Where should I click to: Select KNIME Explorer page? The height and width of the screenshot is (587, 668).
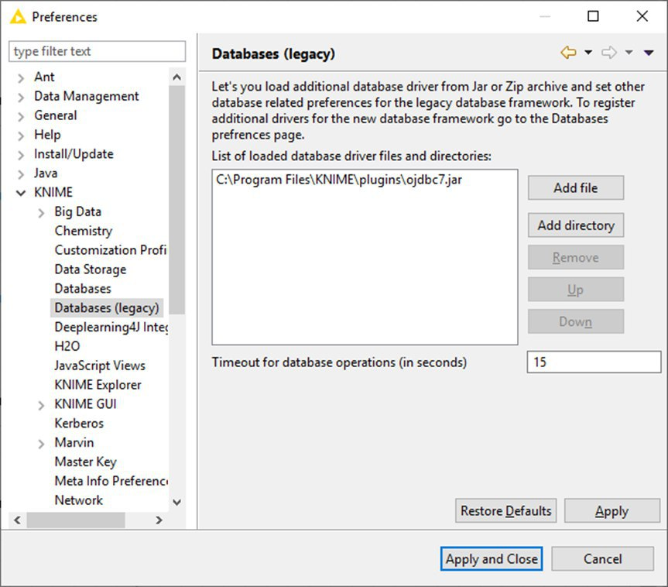click(x=98, y=385)
